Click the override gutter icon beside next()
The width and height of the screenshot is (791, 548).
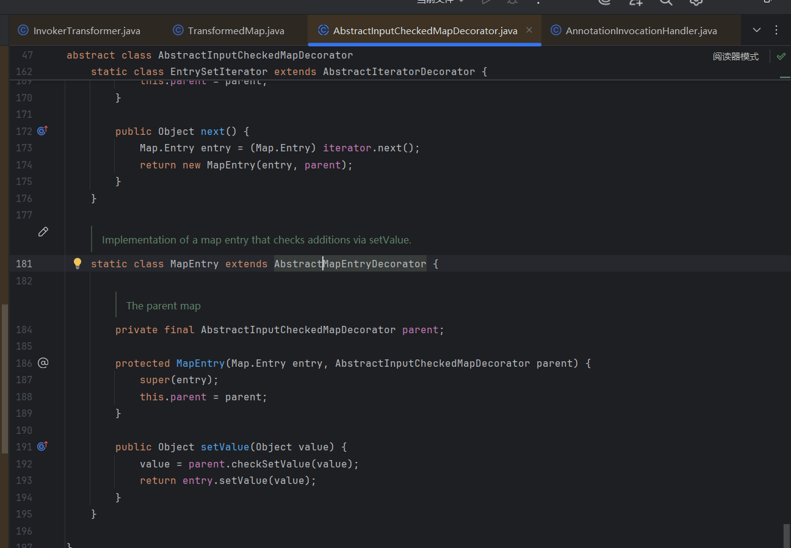pyautogui.click(x=42, y=131)
